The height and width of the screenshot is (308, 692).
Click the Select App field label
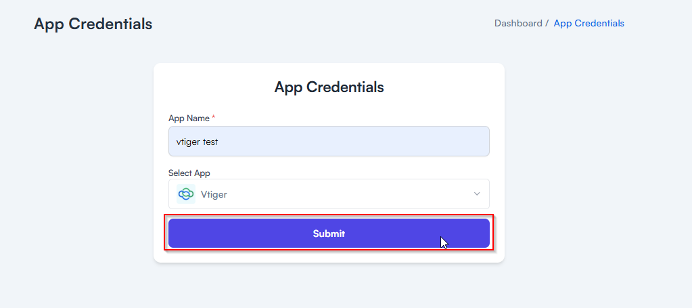click(x=189, y=173)
